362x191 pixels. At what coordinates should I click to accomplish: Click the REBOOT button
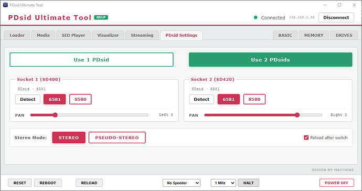48,183
